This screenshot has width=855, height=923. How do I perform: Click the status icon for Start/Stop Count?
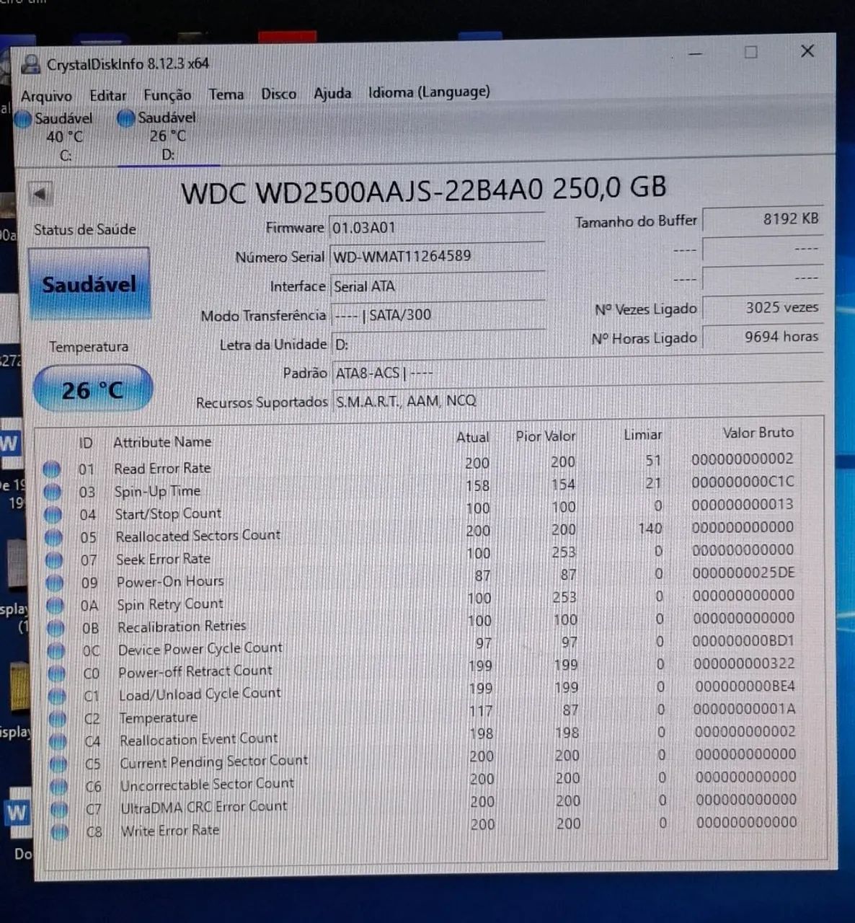(x=53, y=515)
